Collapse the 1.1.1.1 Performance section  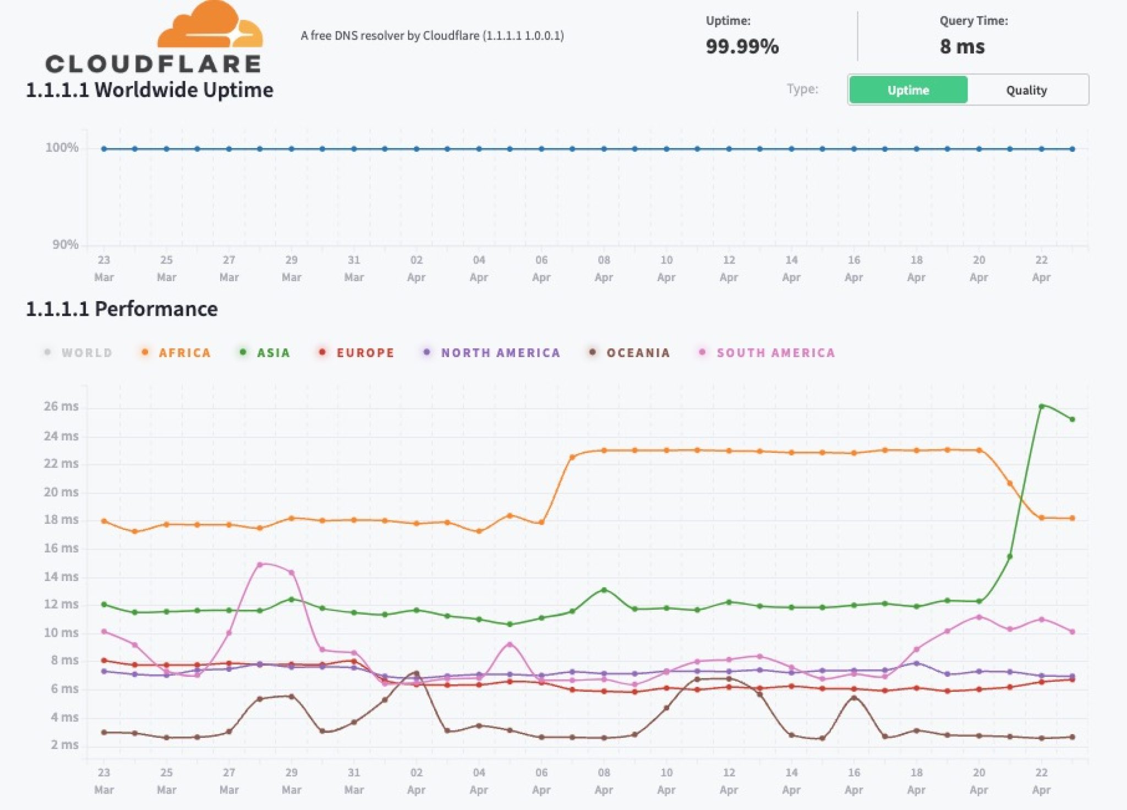[122, 308]
